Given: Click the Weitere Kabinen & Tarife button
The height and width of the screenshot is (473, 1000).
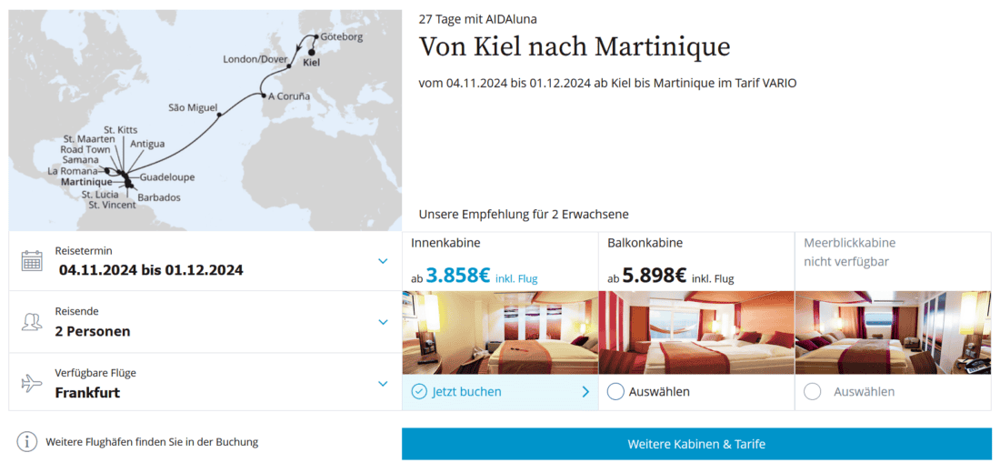Looking at the screenshot, I should click(x=696, y=444).
